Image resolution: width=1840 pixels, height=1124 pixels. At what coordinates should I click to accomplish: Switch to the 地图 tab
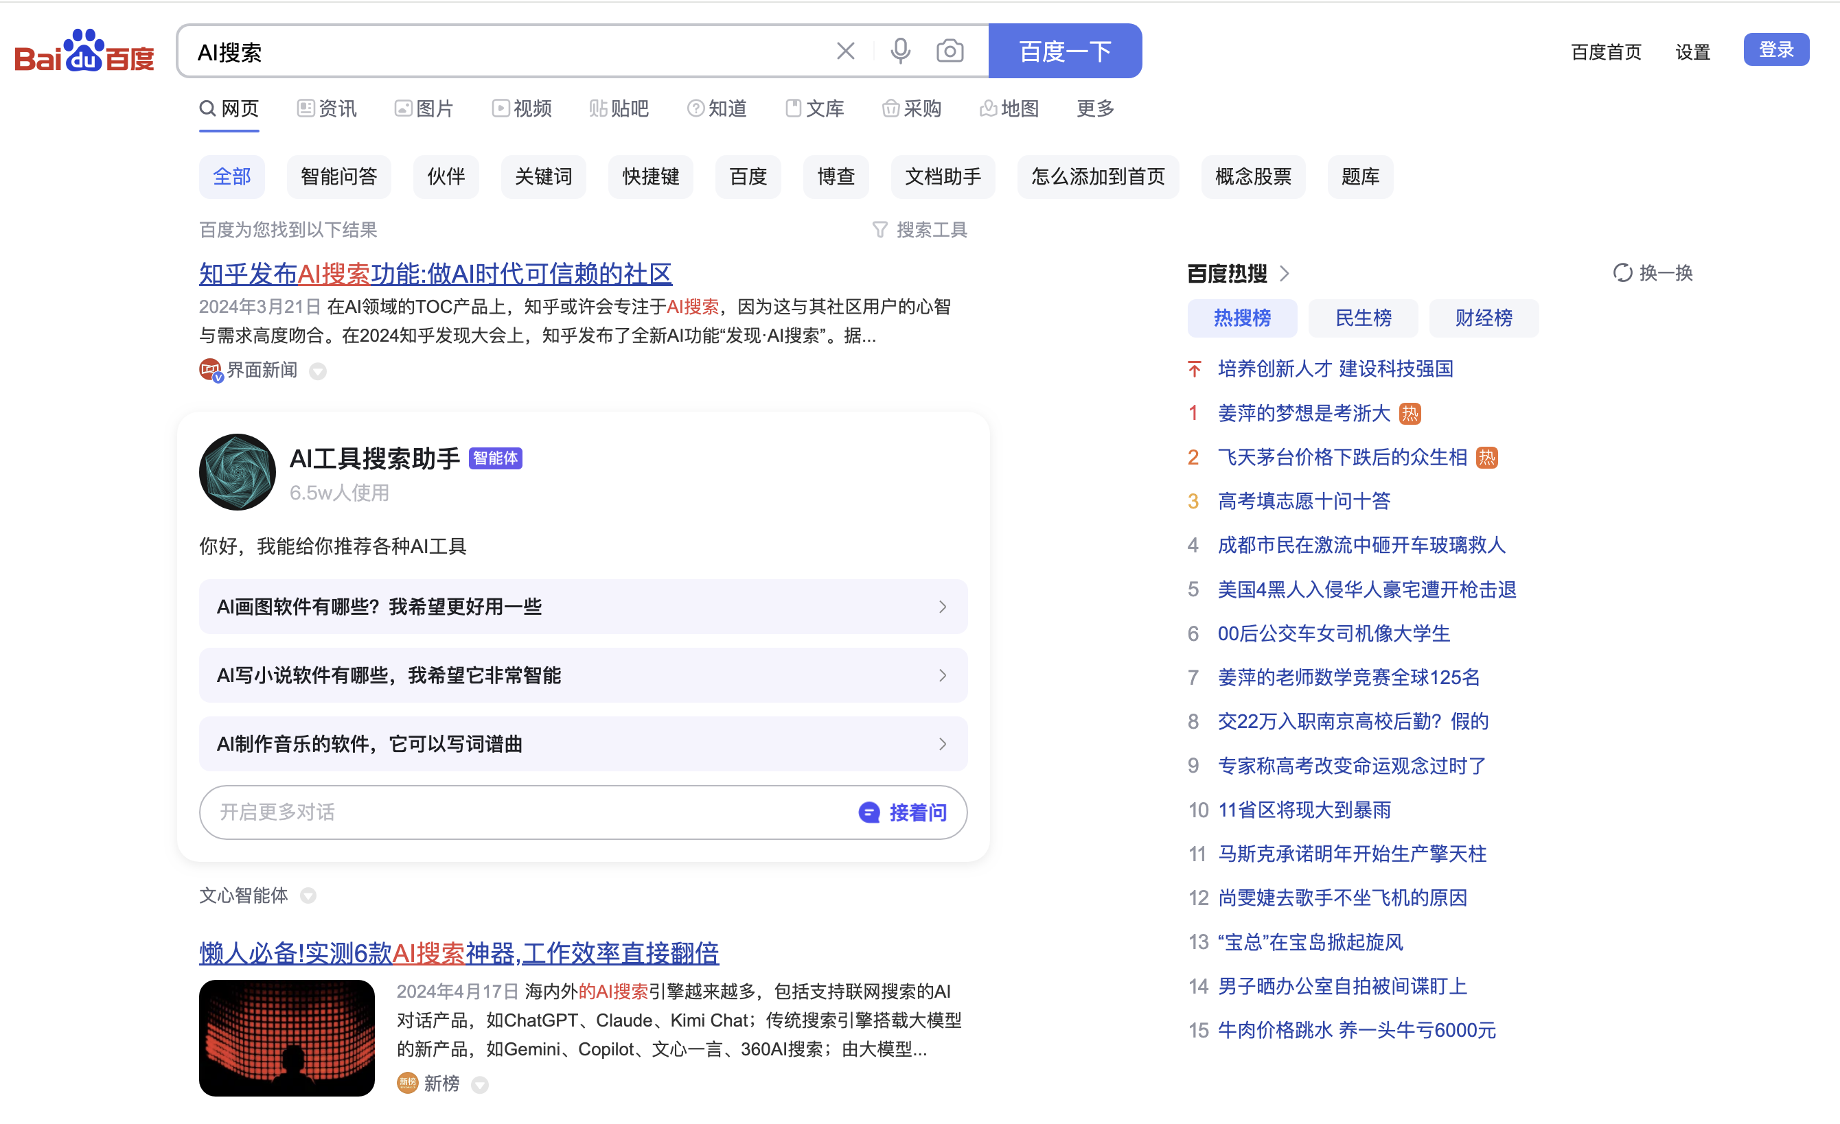coord(1010,109)
